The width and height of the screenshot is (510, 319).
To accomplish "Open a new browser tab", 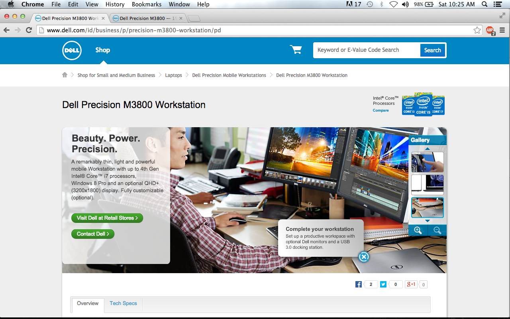I will coord(194,18).
